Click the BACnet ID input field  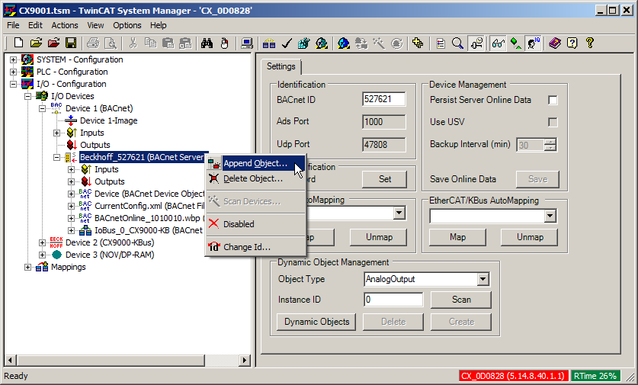383,99
